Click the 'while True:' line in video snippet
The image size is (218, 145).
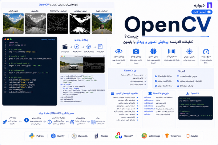66,84
